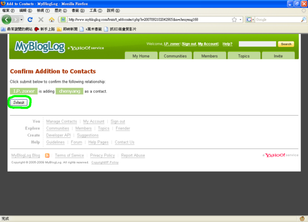Reload the page with the Refresh icon

click(x=30, y=20)
